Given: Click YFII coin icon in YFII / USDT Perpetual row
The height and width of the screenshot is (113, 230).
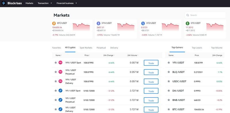Looking at the screenshot, I should click(60, 72).
